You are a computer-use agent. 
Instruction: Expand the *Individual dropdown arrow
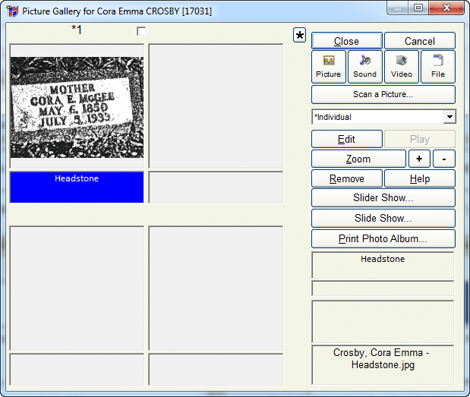point(449,117)
